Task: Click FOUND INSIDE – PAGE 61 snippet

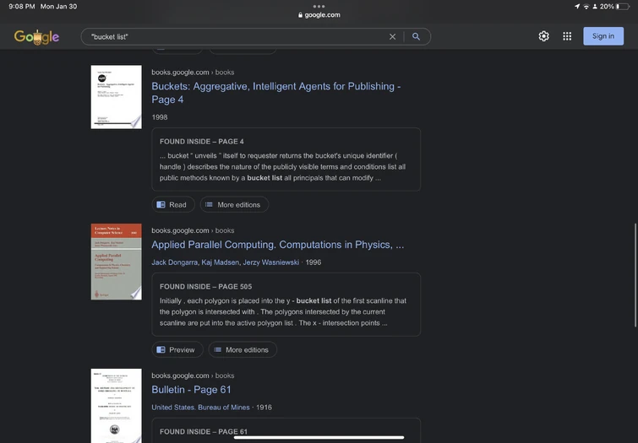Action: pos(286,431)
